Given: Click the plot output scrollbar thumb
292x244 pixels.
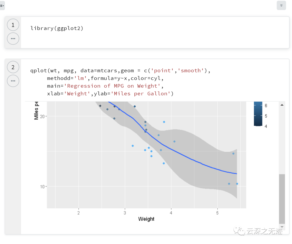Looking at the screenshot, I should click(x=282, y=199).
